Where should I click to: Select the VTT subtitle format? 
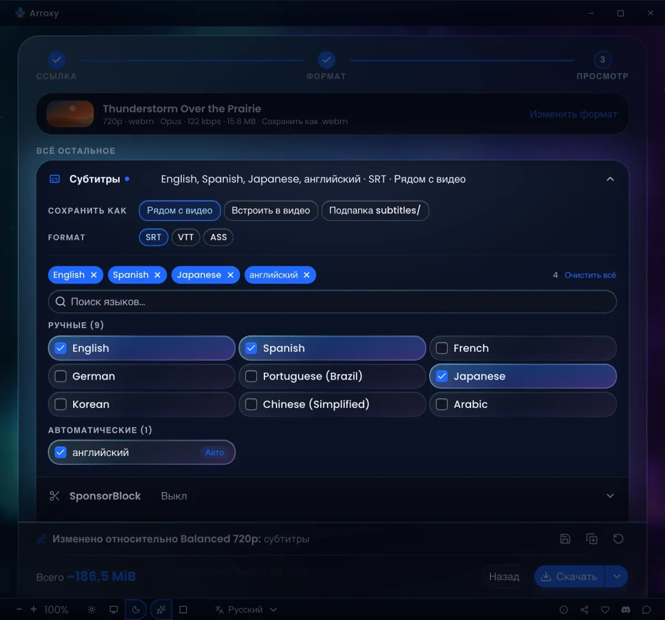(x=186, y=237)
